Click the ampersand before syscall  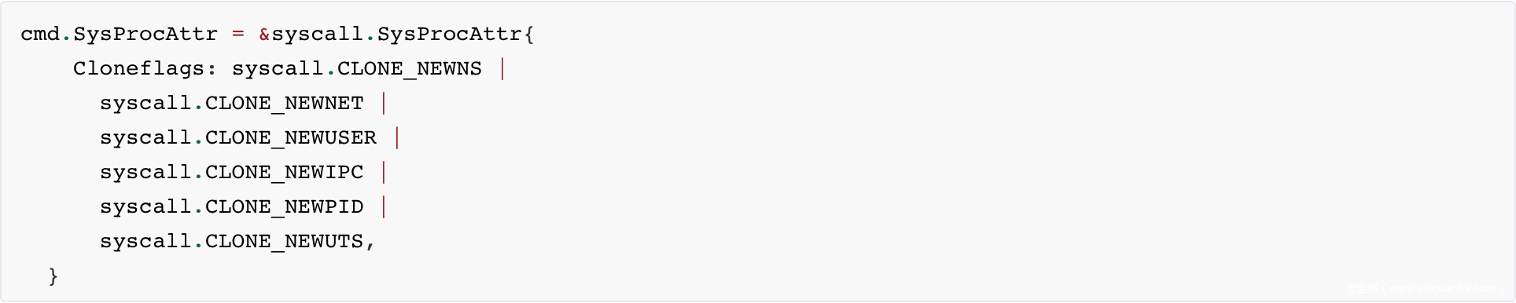(x=265, y=35)
